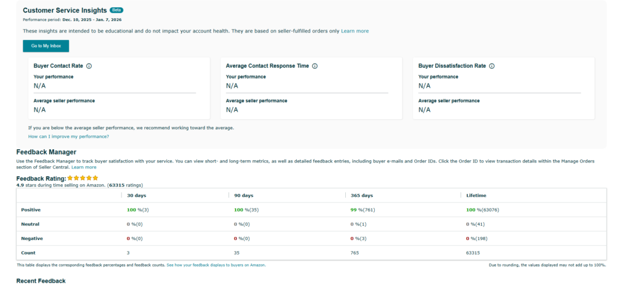Click the Recent Feedback section heading
Viewport: 619px width, 287px height.
tap(41, 281)
